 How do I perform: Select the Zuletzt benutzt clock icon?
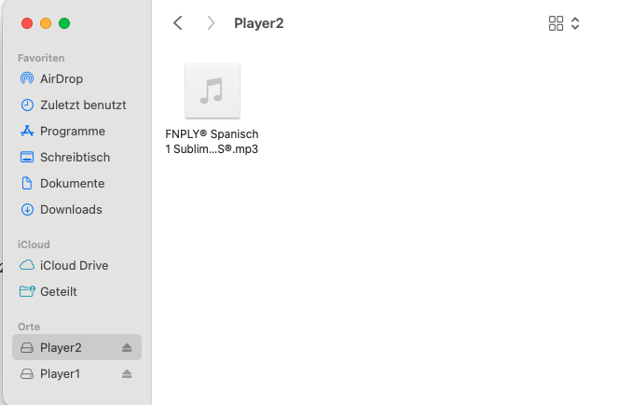(27, 105)
